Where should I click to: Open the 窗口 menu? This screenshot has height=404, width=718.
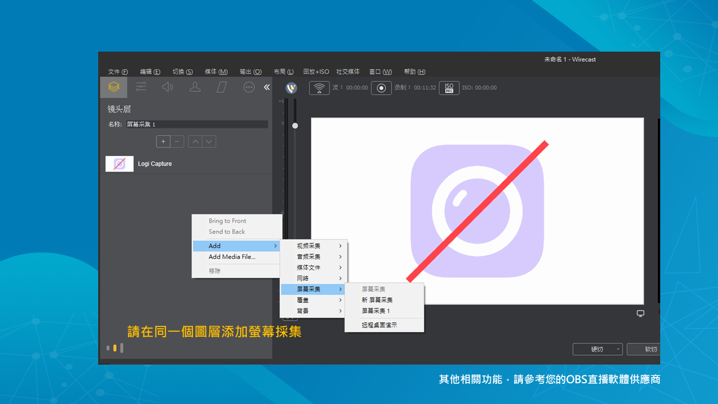click(x=380, y=72)
